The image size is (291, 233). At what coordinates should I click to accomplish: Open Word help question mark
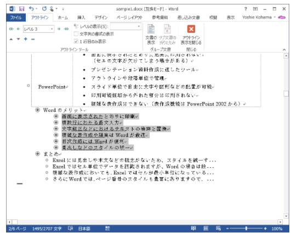246,9
